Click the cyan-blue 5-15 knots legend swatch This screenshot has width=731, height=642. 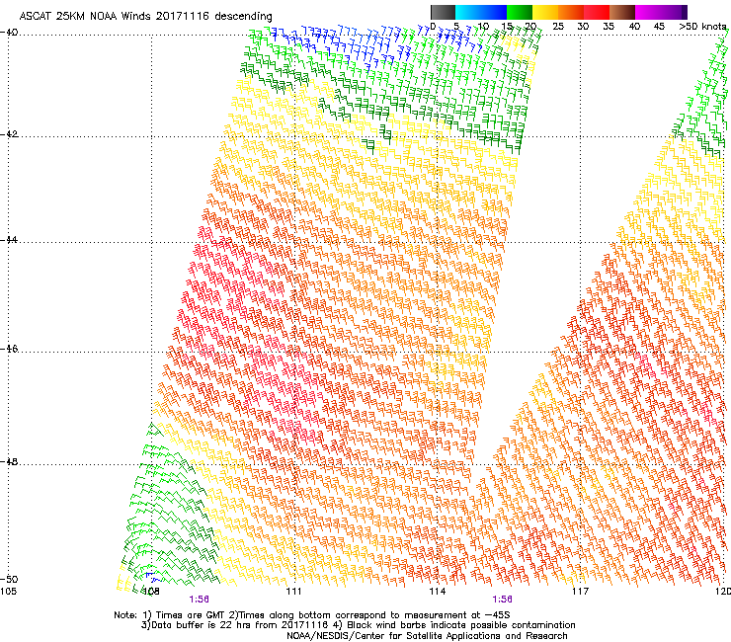click(481, 12)
